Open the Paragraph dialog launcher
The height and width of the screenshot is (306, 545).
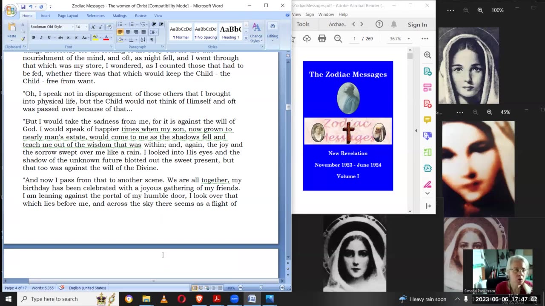click(x=162, y=47)
